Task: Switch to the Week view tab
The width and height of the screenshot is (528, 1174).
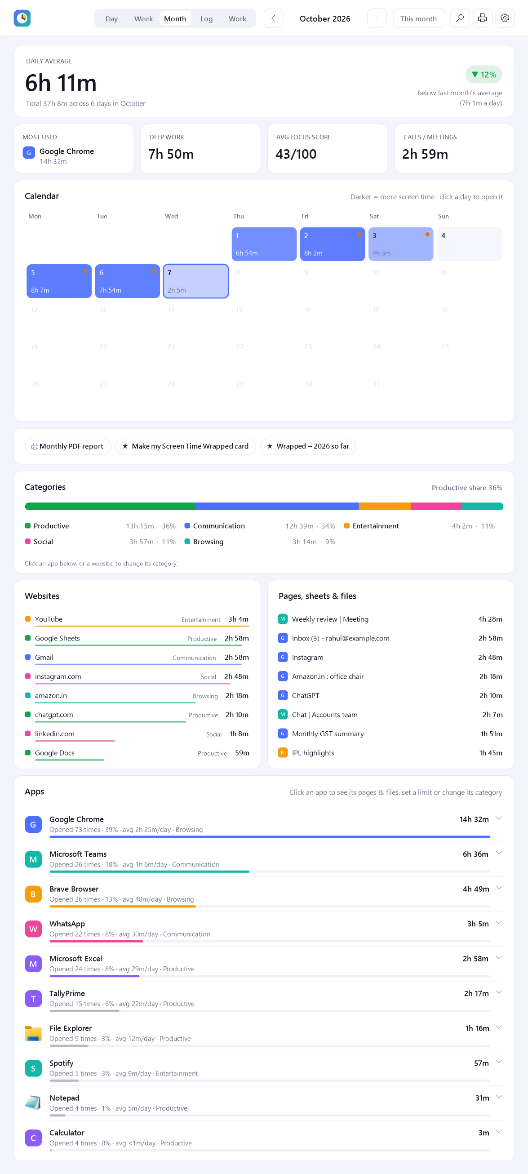Action: 143,19
